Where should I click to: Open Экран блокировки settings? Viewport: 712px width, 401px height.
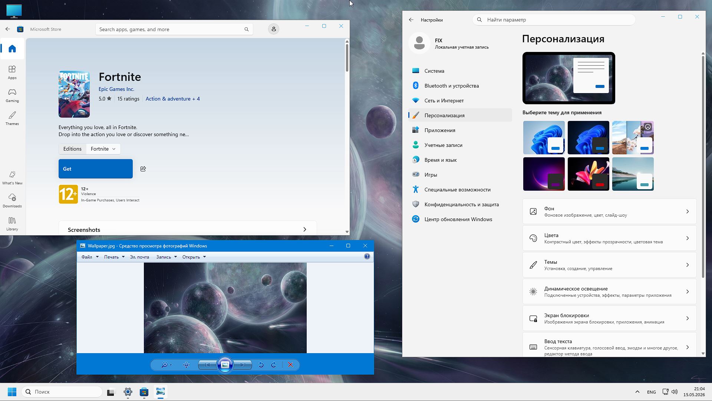pyautogui.click(x=609, y=318)
